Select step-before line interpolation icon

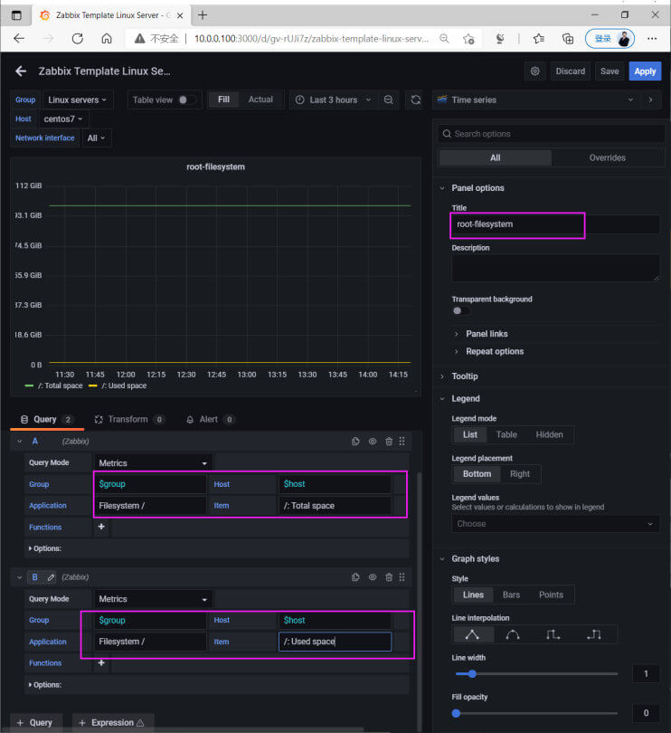[553, 634]
